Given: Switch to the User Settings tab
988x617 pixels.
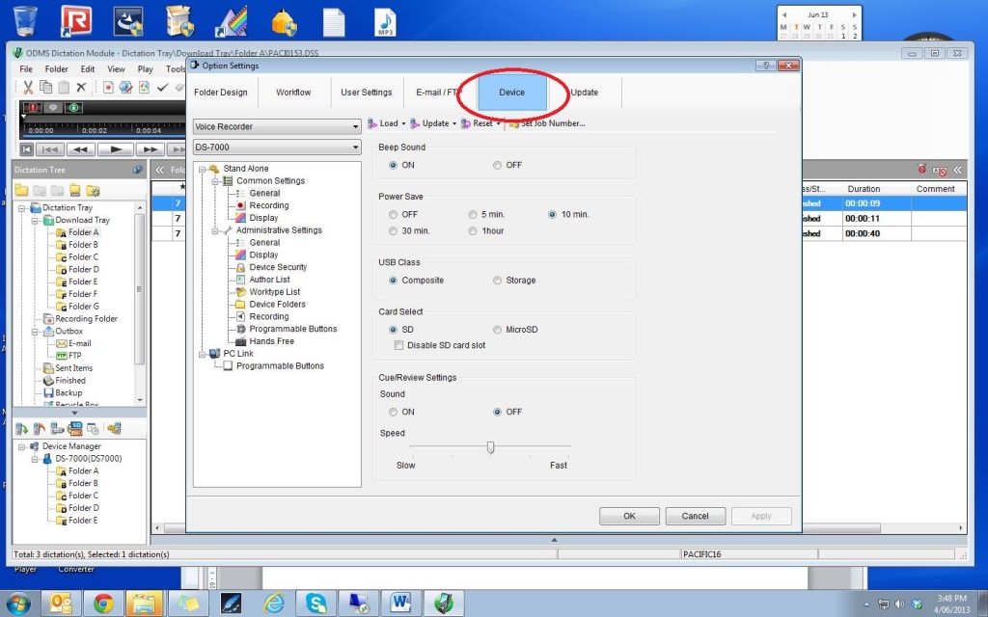Looking at the screenshot, I should coord(366,92).
